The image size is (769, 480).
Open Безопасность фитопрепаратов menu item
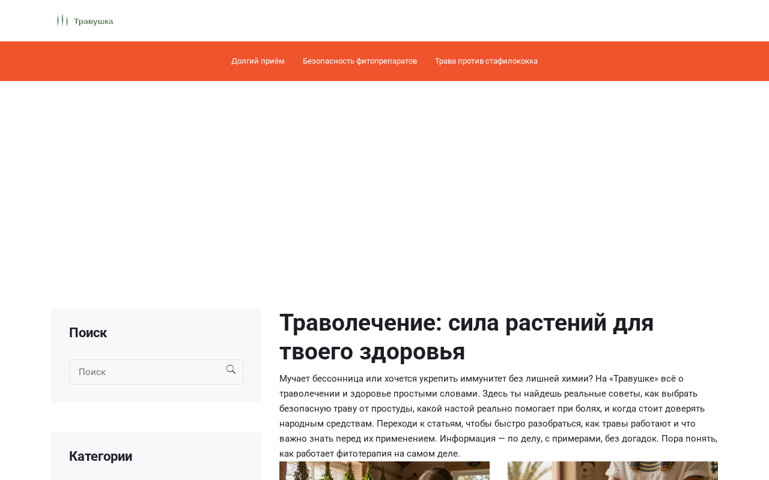point(360,61)
